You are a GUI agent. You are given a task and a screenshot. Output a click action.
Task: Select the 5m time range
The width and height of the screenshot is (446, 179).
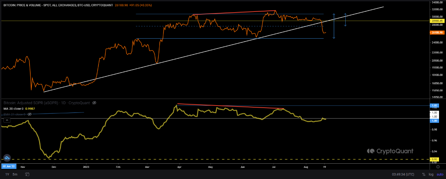[x=15, y=174]
